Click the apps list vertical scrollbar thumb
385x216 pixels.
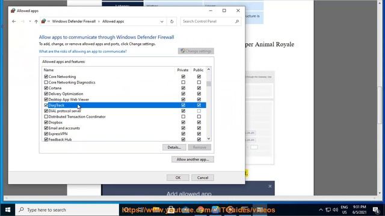coord(209,84)
